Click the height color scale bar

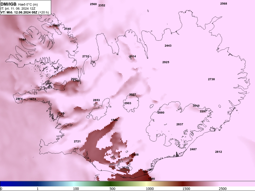(127, 184)
